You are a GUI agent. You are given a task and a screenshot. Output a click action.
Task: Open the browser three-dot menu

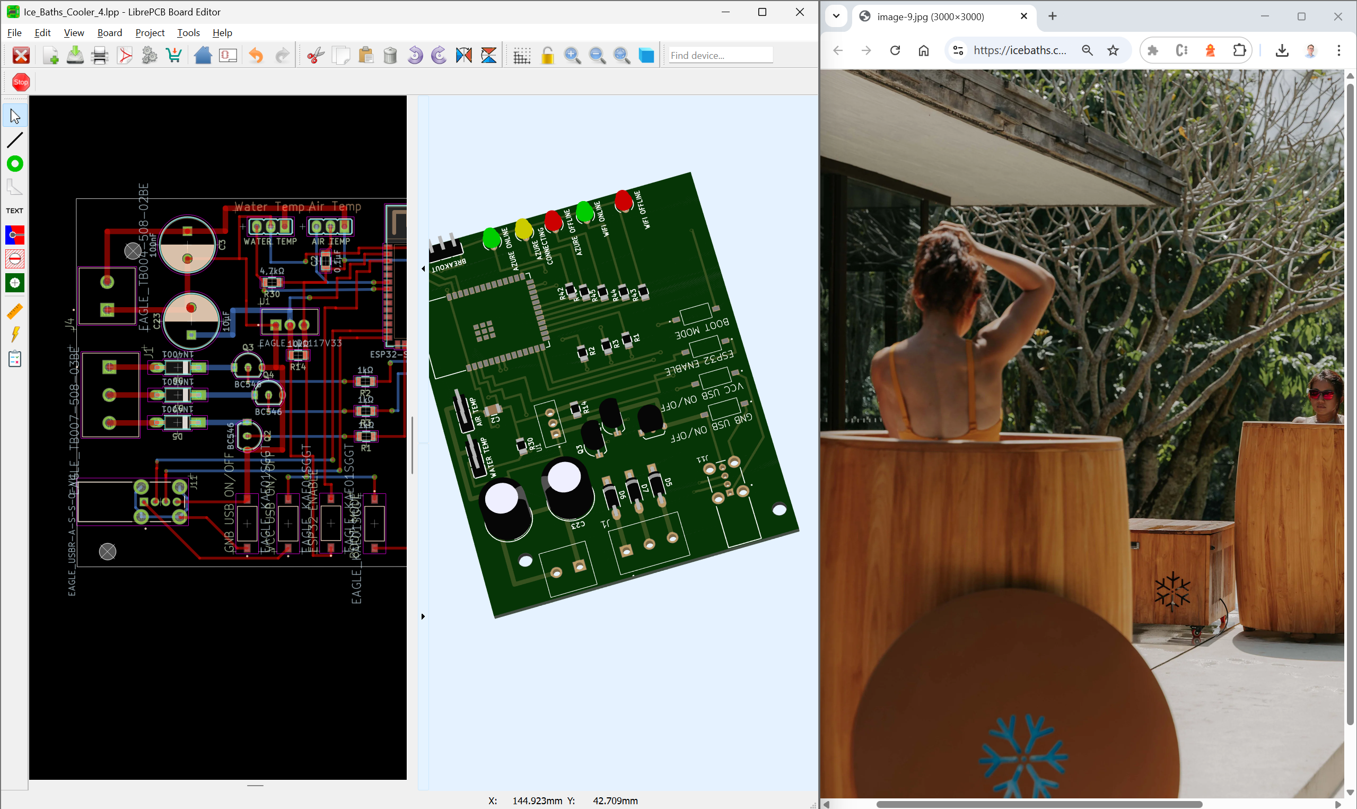click(x=1339, y=50)
